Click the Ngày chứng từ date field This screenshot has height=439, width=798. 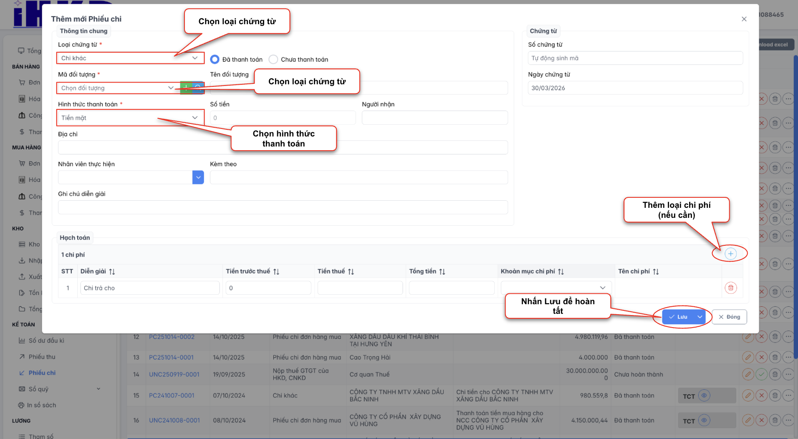point(635,88)
